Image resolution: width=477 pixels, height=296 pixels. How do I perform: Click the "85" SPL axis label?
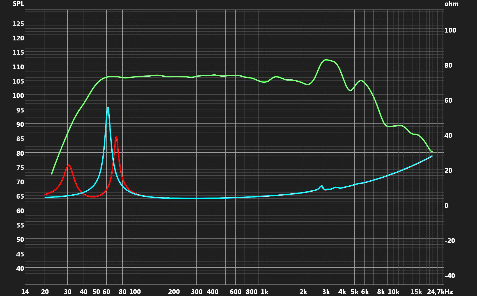click(20, 139)
